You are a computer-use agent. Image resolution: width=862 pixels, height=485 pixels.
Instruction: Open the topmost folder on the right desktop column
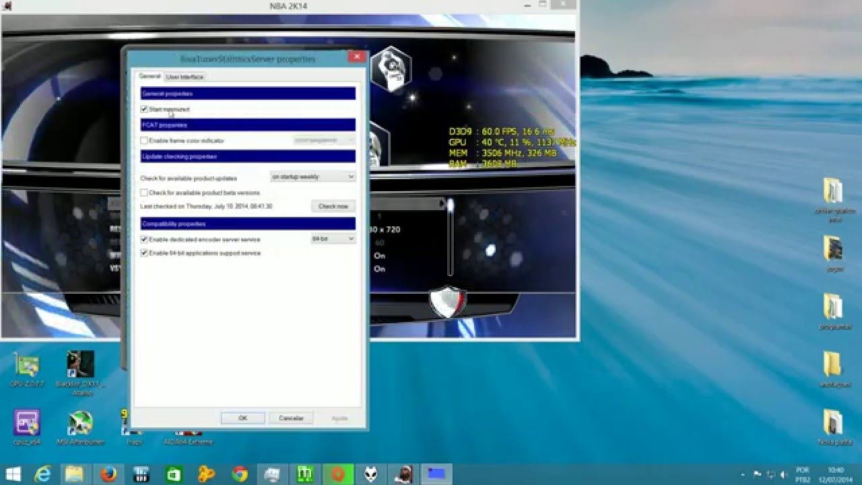[834, 200]
